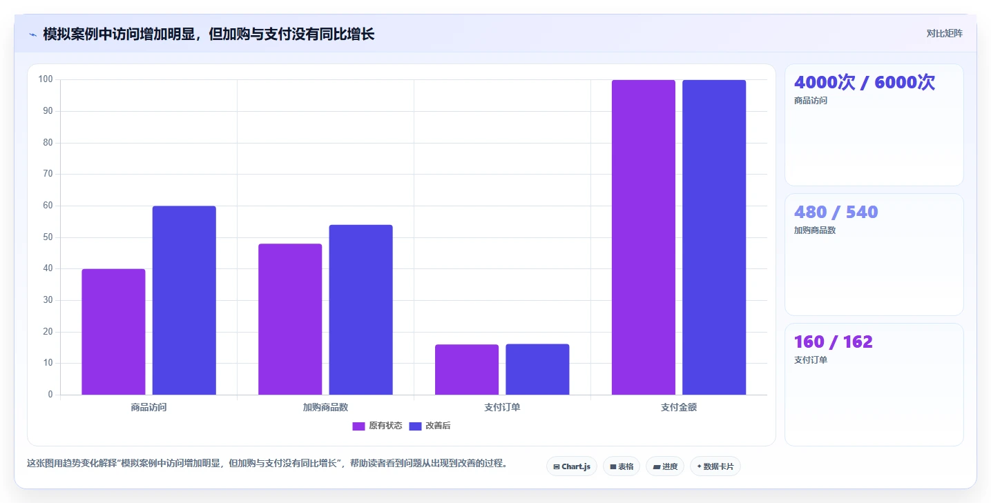Click the purple 原有状态 bar for 加购商品数
Screen dimensions: 991x503
coord(290,319)
